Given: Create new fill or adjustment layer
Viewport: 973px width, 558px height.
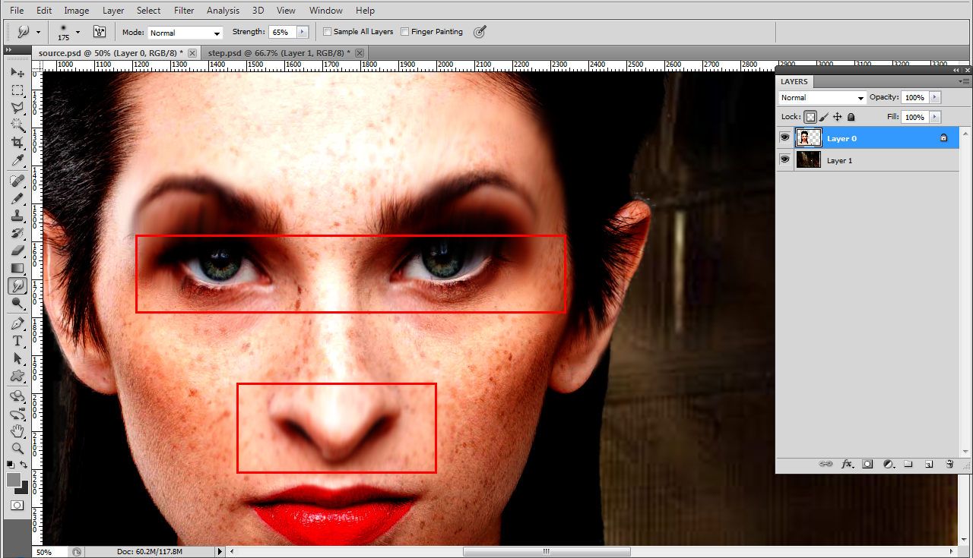Looking at the screenshot, I should [x=888, y=464].
